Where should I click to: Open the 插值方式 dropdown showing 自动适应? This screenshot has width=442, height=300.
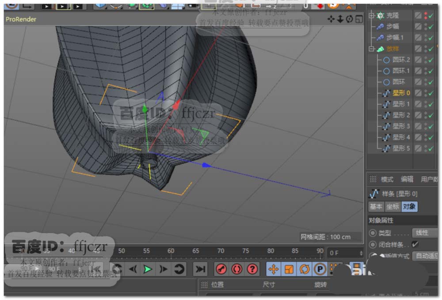[x=425, y=256]
